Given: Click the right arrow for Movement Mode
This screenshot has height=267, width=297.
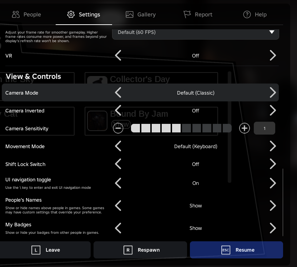Looking at the screenshot, I should point(273,146).
